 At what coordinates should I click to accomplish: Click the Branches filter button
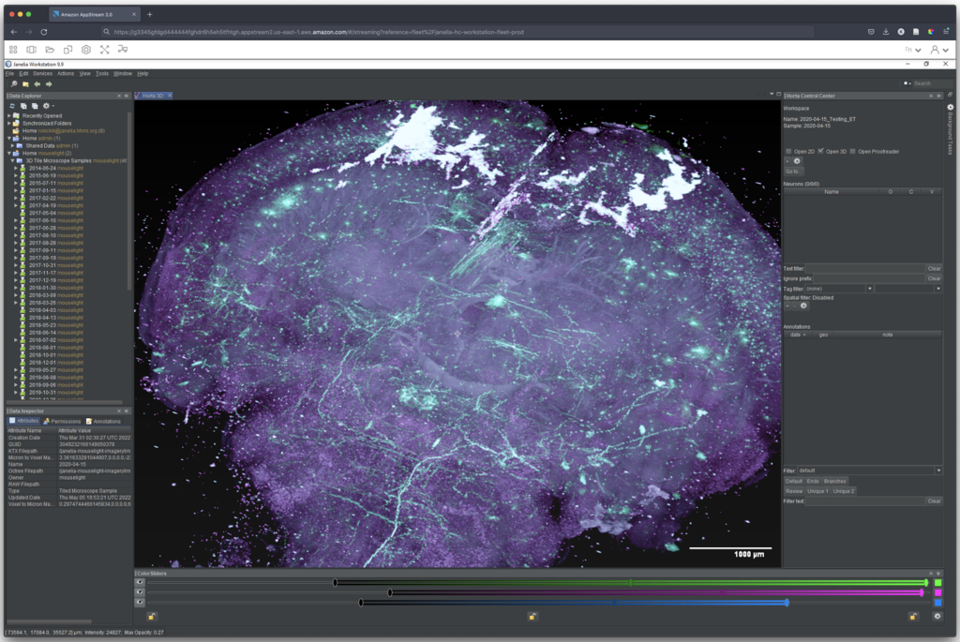tap(834, 481)
